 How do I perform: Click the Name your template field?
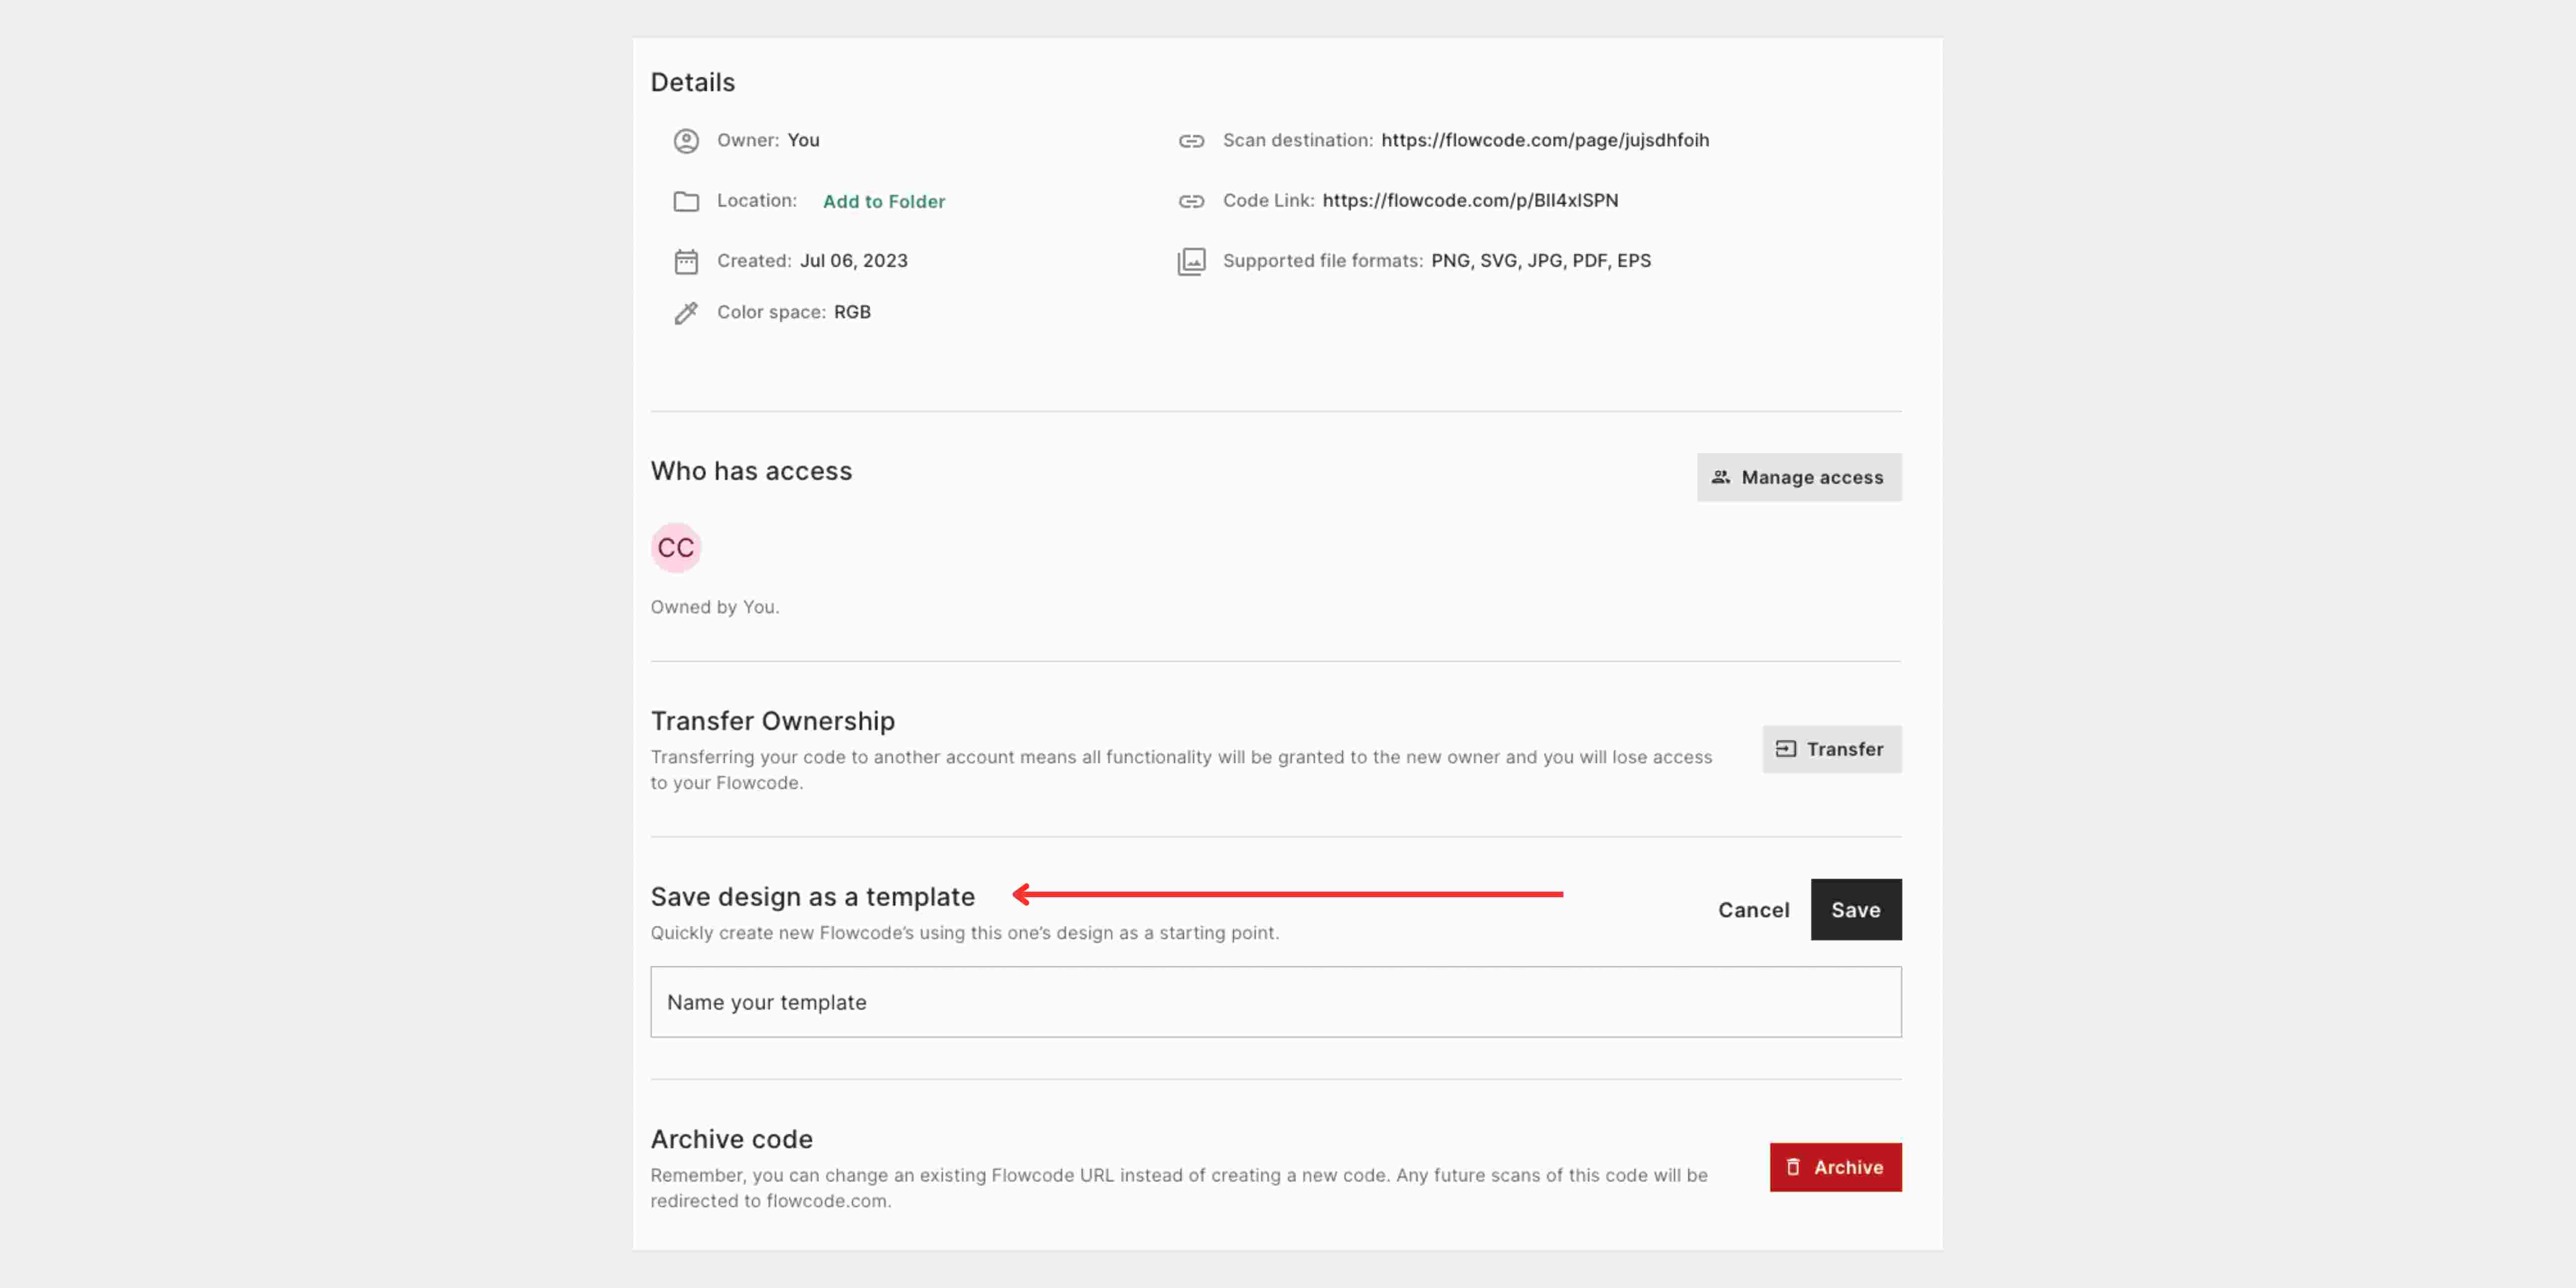click(x=1275, y=1001)
